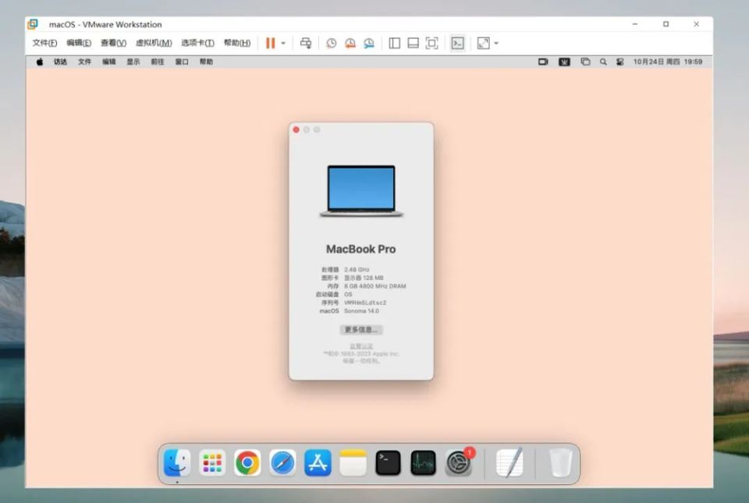The image size is (749, 503).
Task: Click the Spotlight search icon in menu bar
Action: [x=603, y=62]
